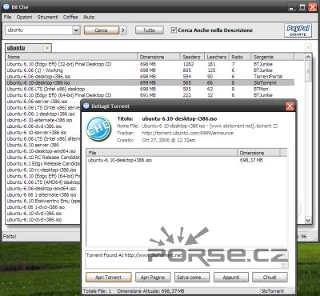The image size is (320, 296).
Task: Click BTMon source cell
Action: pyautogui.click(x=261, y=89)
